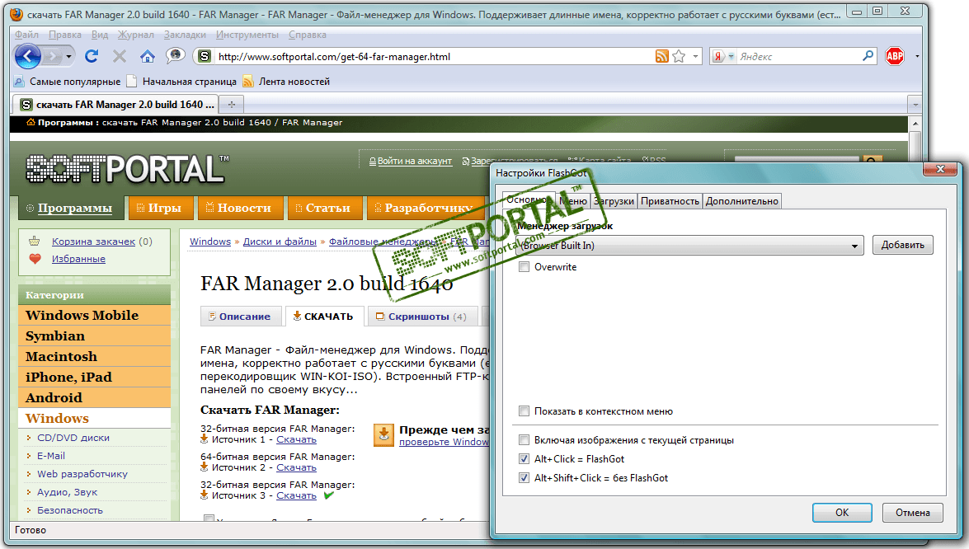Image resolution: width=969 pixels, height=549 pixels.
Task: Click into the URL address field
Action: tap(433, 56)
